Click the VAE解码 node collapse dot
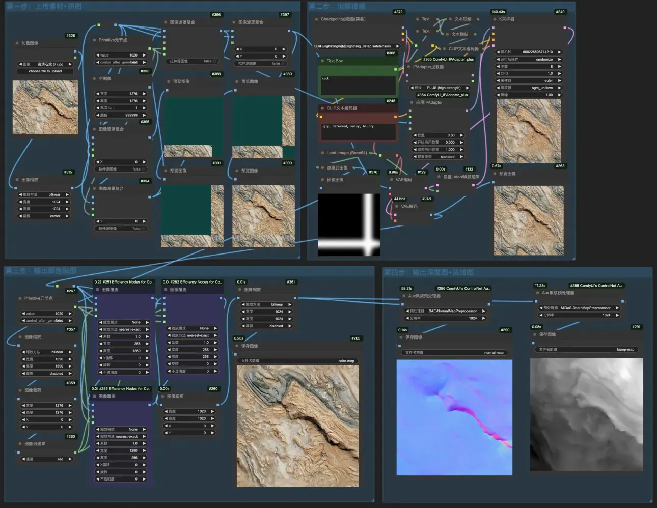The height and width of the screenshot is (508, 657). tap(396, 207)
